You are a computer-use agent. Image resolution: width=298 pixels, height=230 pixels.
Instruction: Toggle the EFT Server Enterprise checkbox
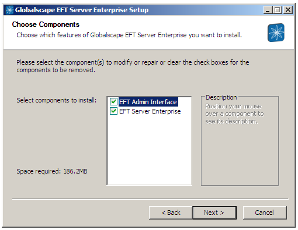113,111
